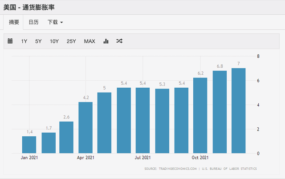Click the Jul 2021 axis label
Image resolution: width=285 pixels, height=179 pixels.
(142, 158)
